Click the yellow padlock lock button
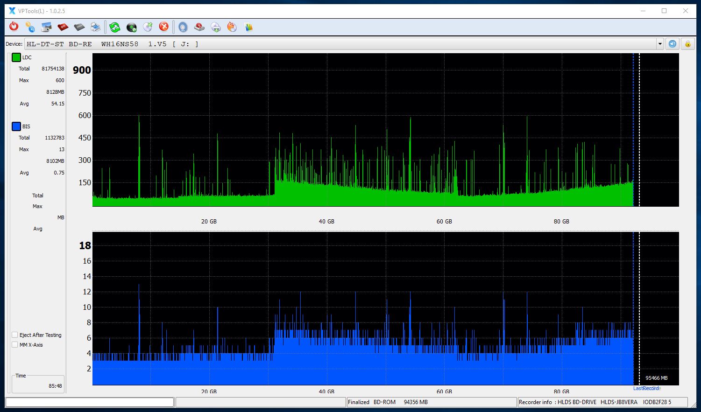The image size is (701, 412). (687, 44)
